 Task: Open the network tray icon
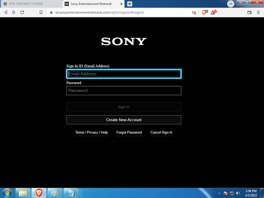(232, 193)
